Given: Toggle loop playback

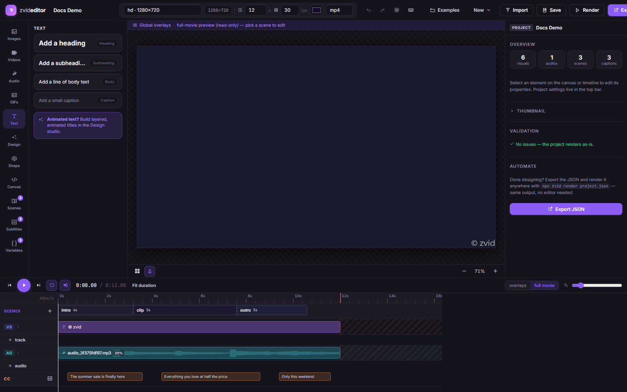Looking at the screenshot, I should (x=52, y=285).
